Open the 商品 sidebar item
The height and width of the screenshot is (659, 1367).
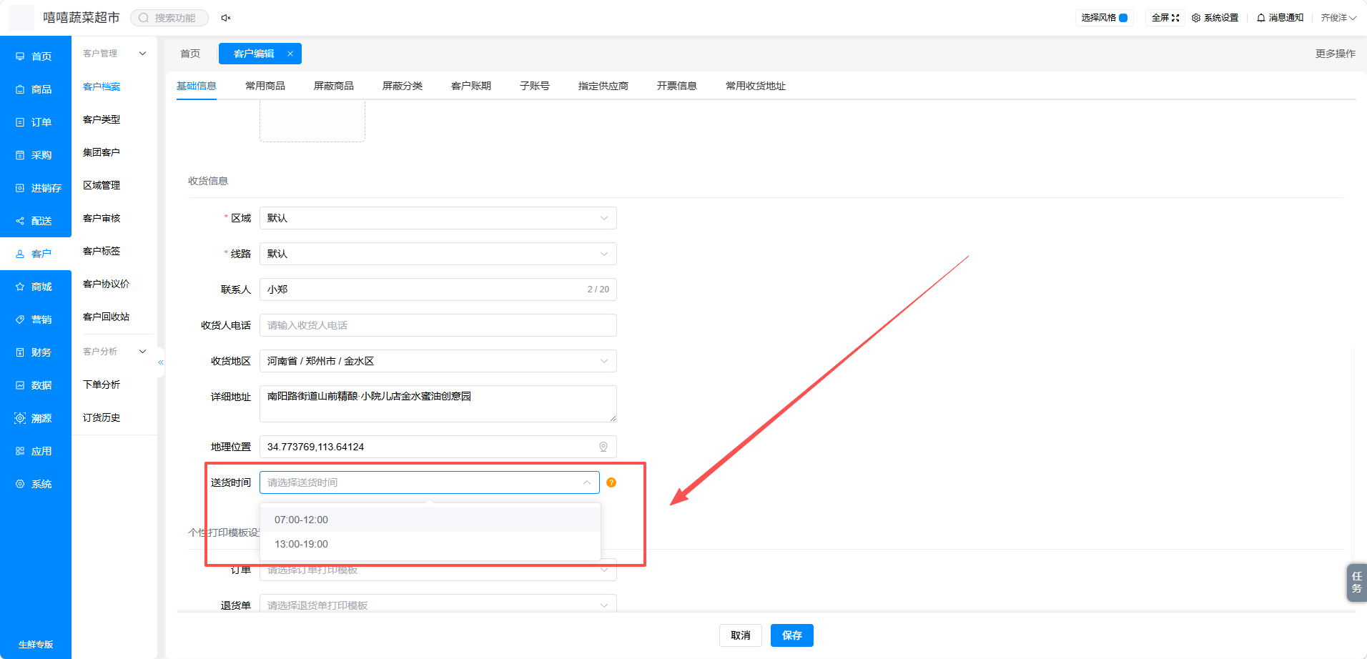[36, 89]
